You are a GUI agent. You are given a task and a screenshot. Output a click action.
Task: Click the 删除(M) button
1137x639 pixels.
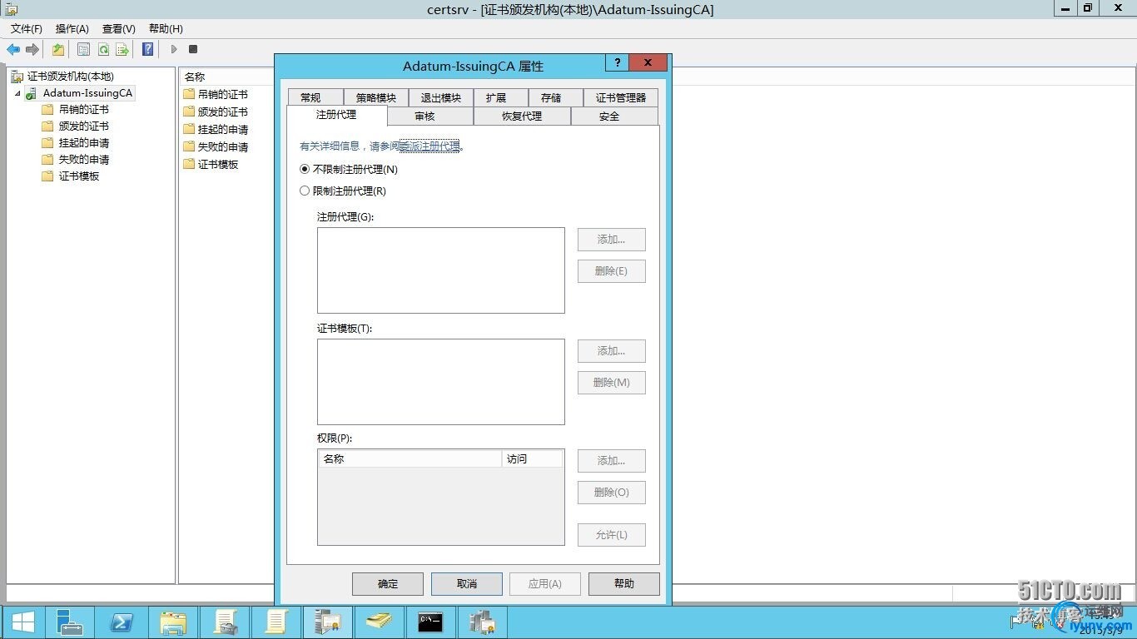pyautogui.click(x=612, y=383)
